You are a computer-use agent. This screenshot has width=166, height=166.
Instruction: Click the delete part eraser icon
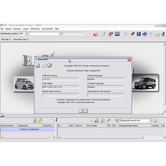click(x=108, y=120)
